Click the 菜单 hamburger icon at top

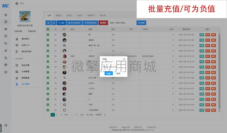pos(17,4)
